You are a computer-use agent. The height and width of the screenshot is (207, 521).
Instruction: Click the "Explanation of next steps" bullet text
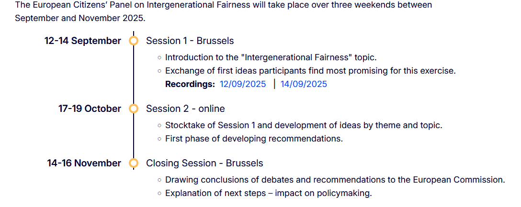coord(268,193)
